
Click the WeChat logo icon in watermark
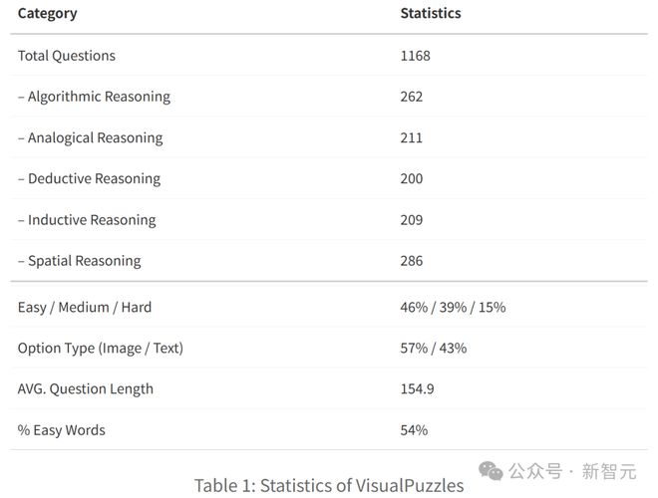[x=491, y=470]
